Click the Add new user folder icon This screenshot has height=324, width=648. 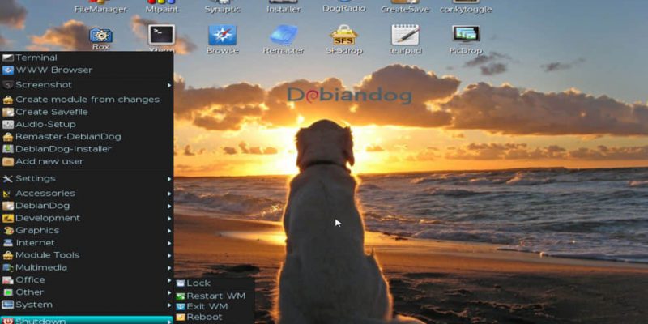pyautogui.click(x=8, y=161)
